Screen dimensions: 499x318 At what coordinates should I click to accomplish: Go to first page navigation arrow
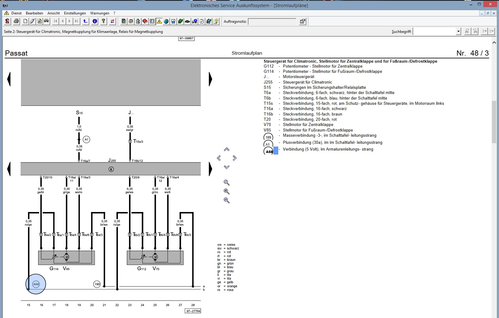click(55, 21)
